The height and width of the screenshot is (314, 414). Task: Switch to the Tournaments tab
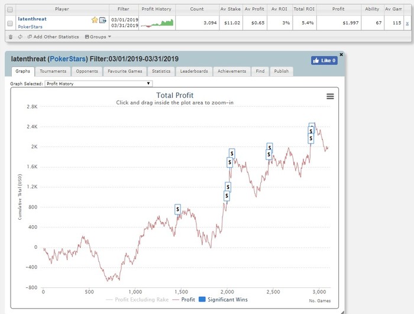[53, 71]
